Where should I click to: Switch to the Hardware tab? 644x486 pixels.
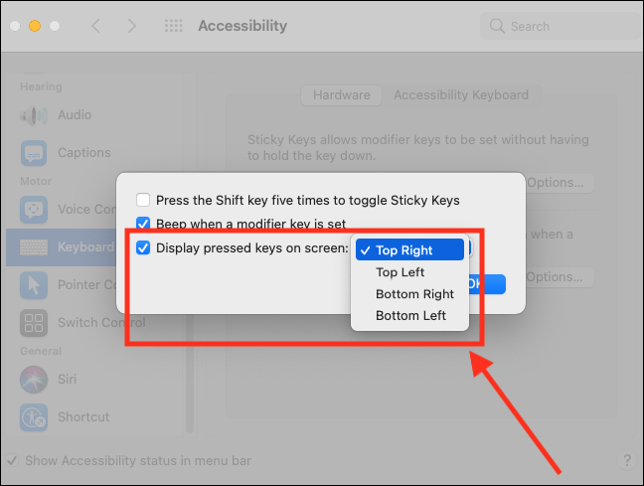341,94
